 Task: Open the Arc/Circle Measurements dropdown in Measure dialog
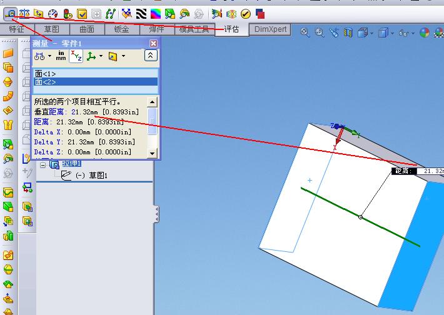50,56
